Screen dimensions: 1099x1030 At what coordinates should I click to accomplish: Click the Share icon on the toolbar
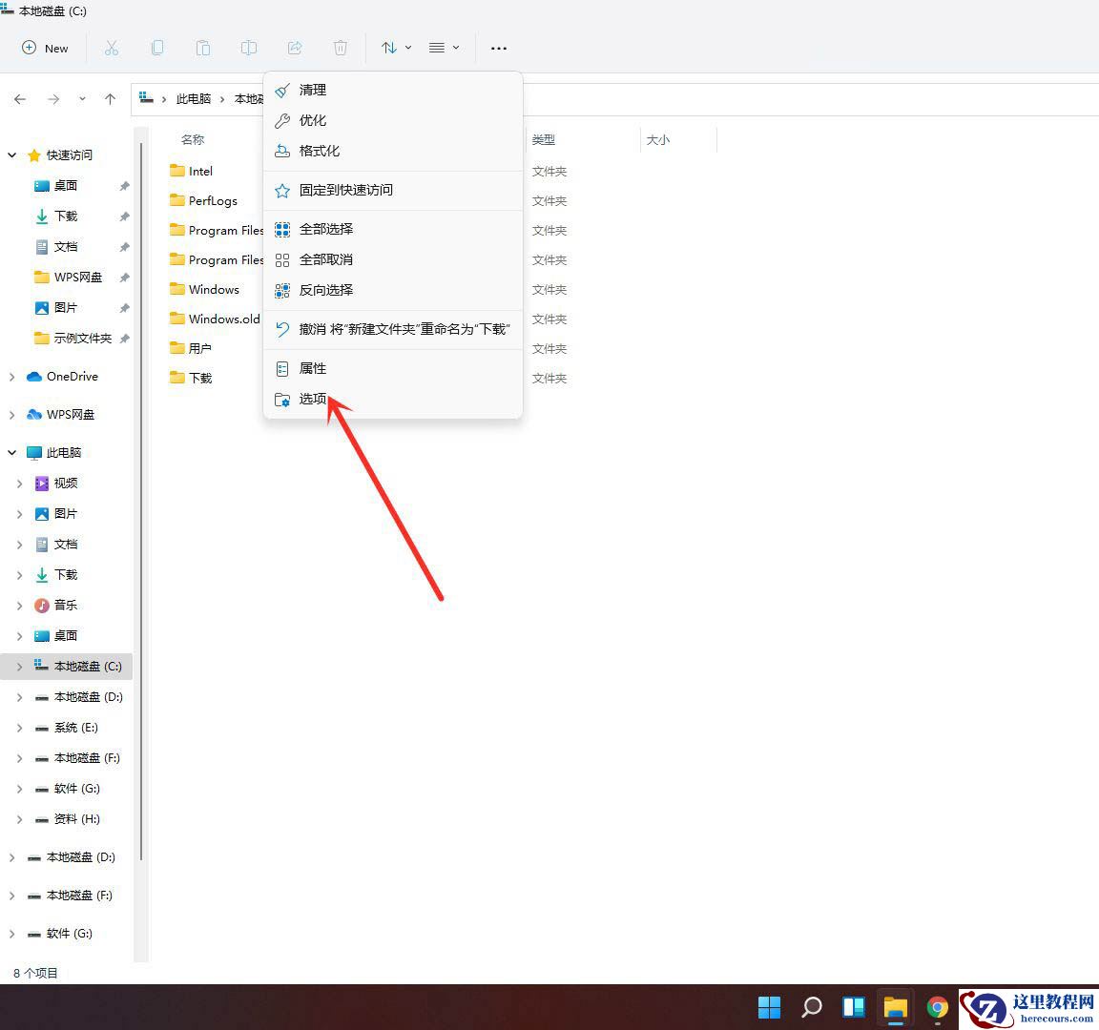tap(295, 48)
